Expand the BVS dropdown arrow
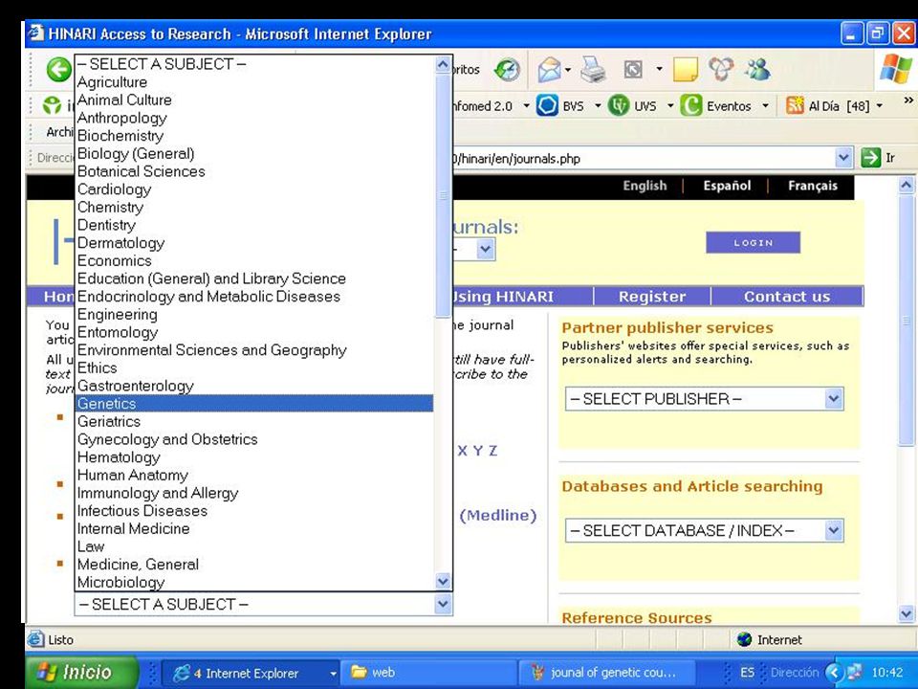The height and width of the screenshot is (689, 918). 598,106
